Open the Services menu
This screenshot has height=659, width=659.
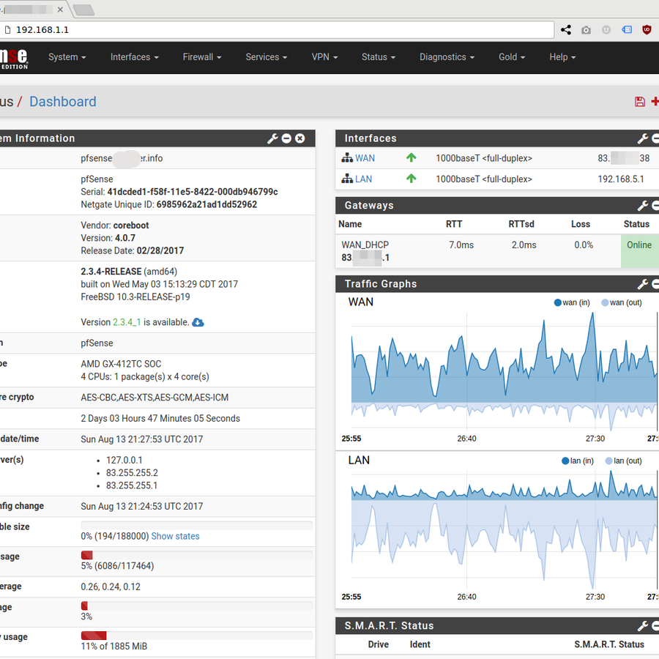(267, 57)
